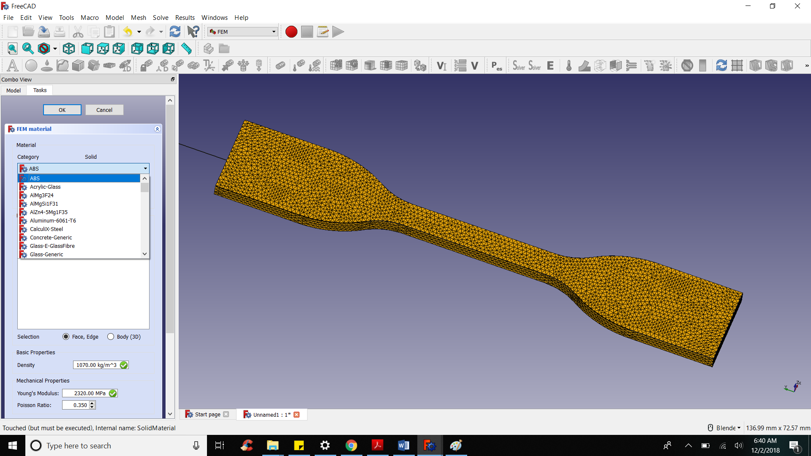This screenshot has width=811, height=456.
Task: Collapse the FEM material panel
Action: pos(157,129)
